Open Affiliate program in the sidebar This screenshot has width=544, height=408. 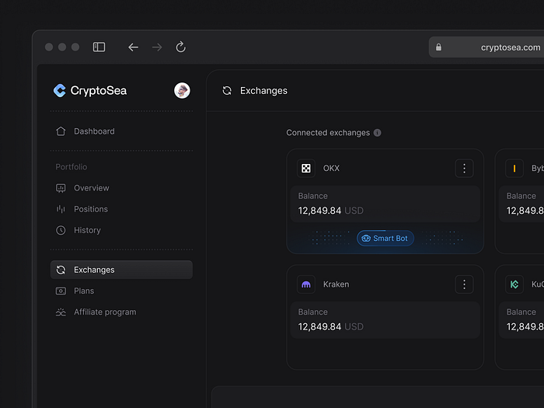121,312
